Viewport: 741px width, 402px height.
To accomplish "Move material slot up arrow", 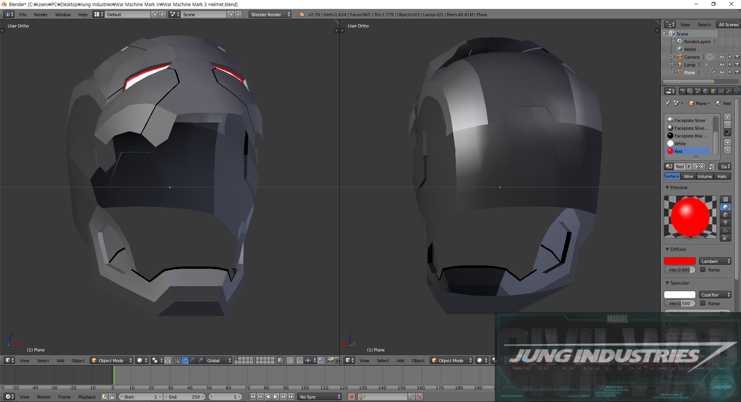I will click(x=727, y=142).
